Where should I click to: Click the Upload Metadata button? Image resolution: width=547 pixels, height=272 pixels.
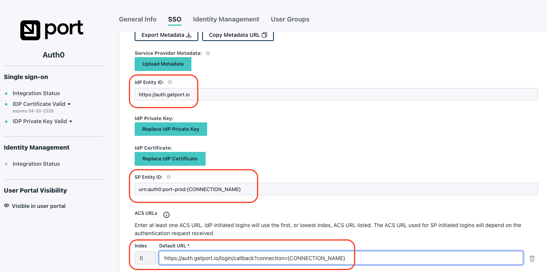163,64
